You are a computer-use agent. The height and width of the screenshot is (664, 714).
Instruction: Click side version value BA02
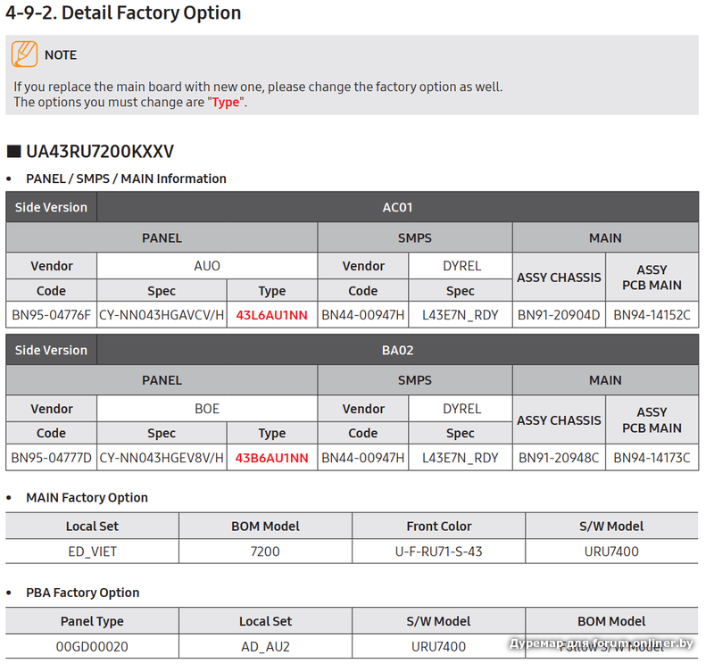coord(397,351)
